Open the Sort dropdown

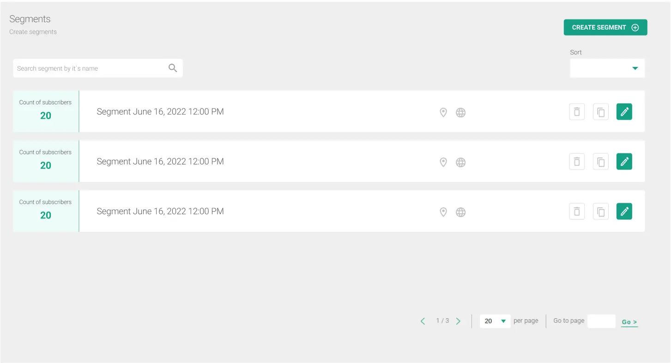click(x=607, y=68)
